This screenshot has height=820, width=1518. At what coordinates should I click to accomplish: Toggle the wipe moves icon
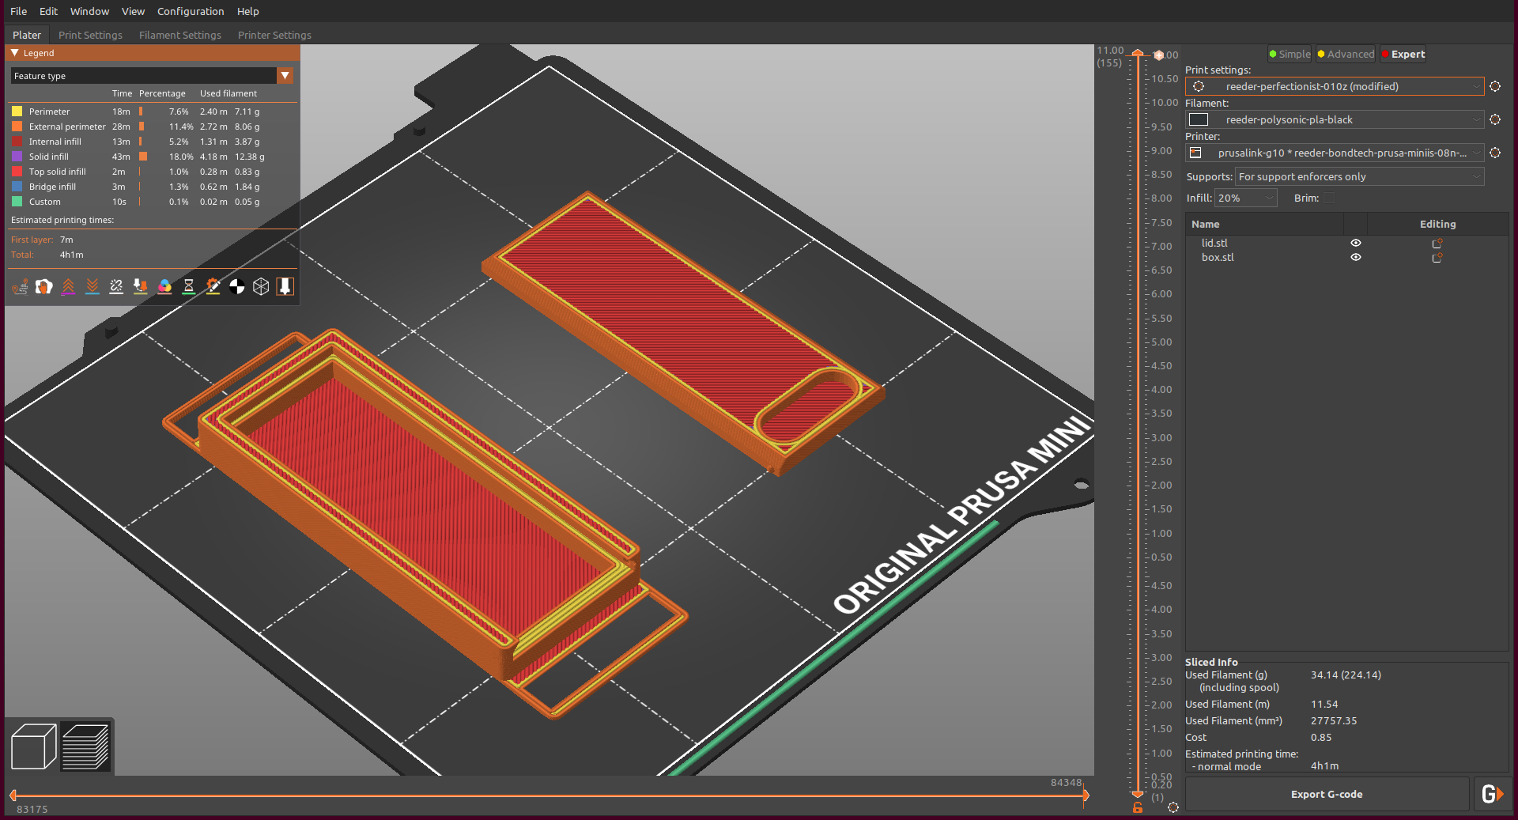coord(43,286)
